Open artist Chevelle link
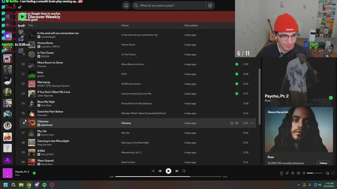This screenshot has height=189, width=337. (42, 115)
